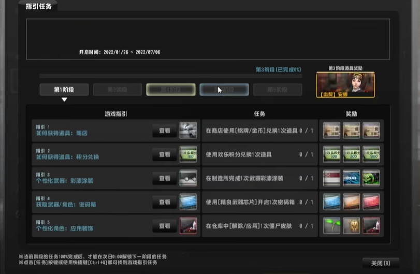Click guide title 获取武器/角色: 密码箱
420x274 pixels.
point(66,205)
